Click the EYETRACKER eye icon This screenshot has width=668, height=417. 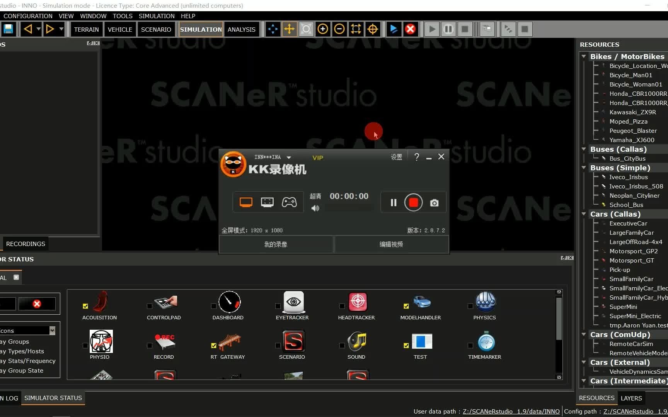[x=293, y=302]
